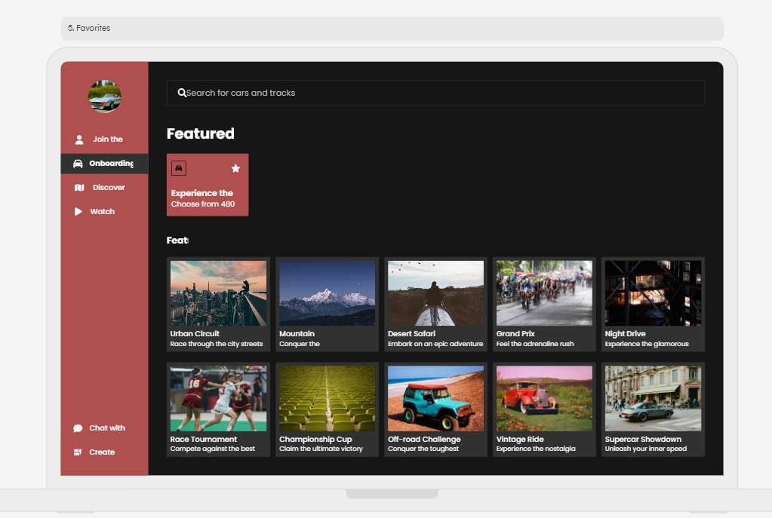The width and height of the screenshot is (772, 518).
Task: Focus the Search for cars and tracks field
Action: (x=435, y=93)
